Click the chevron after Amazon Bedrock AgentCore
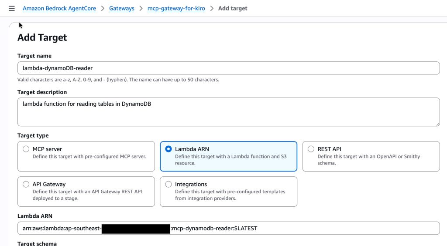Screen dimensions: 447x246 point(103,8)
